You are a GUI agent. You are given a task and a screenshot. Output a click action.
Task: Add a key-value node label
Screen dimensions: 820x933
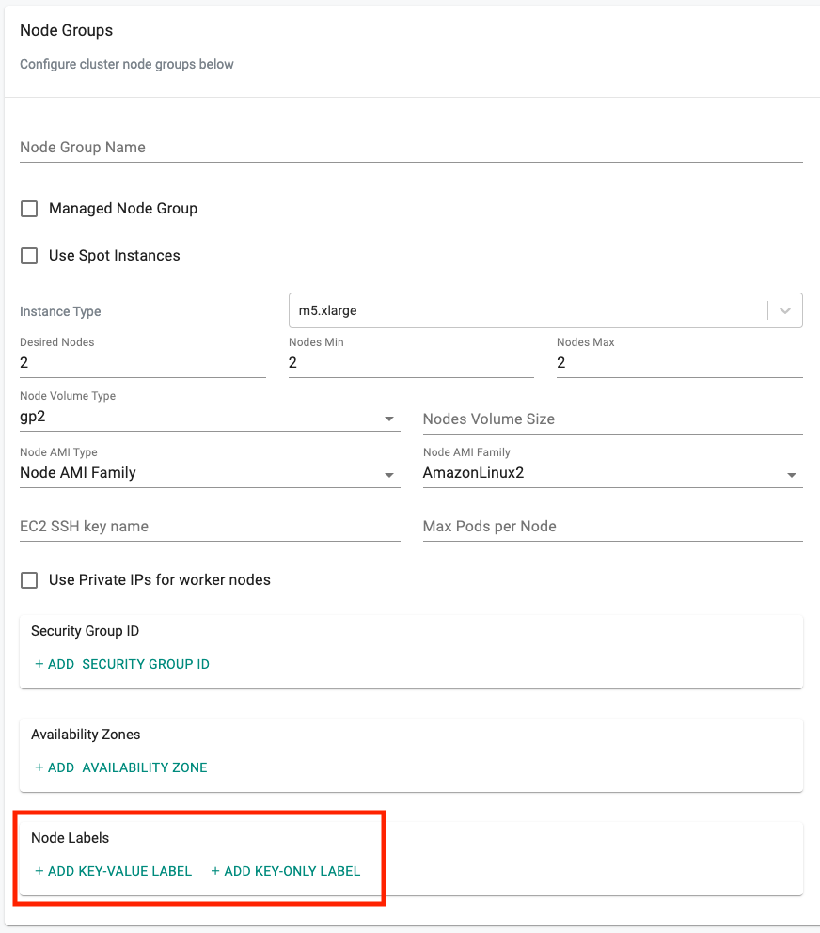(x=113, y=871)
